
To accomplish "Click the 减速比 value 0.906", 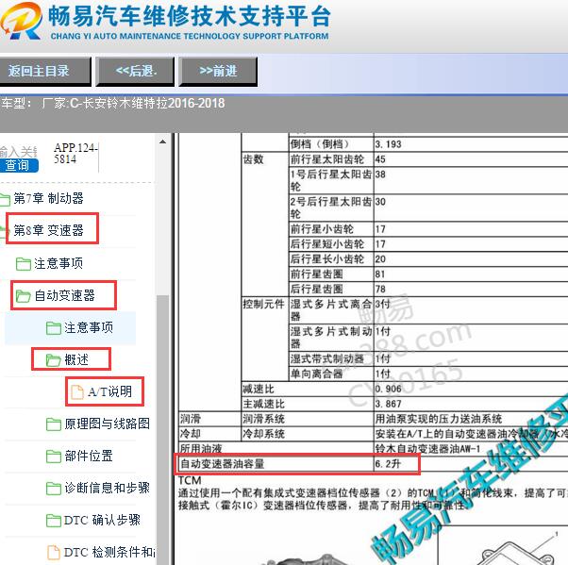I will pos(388,389).
